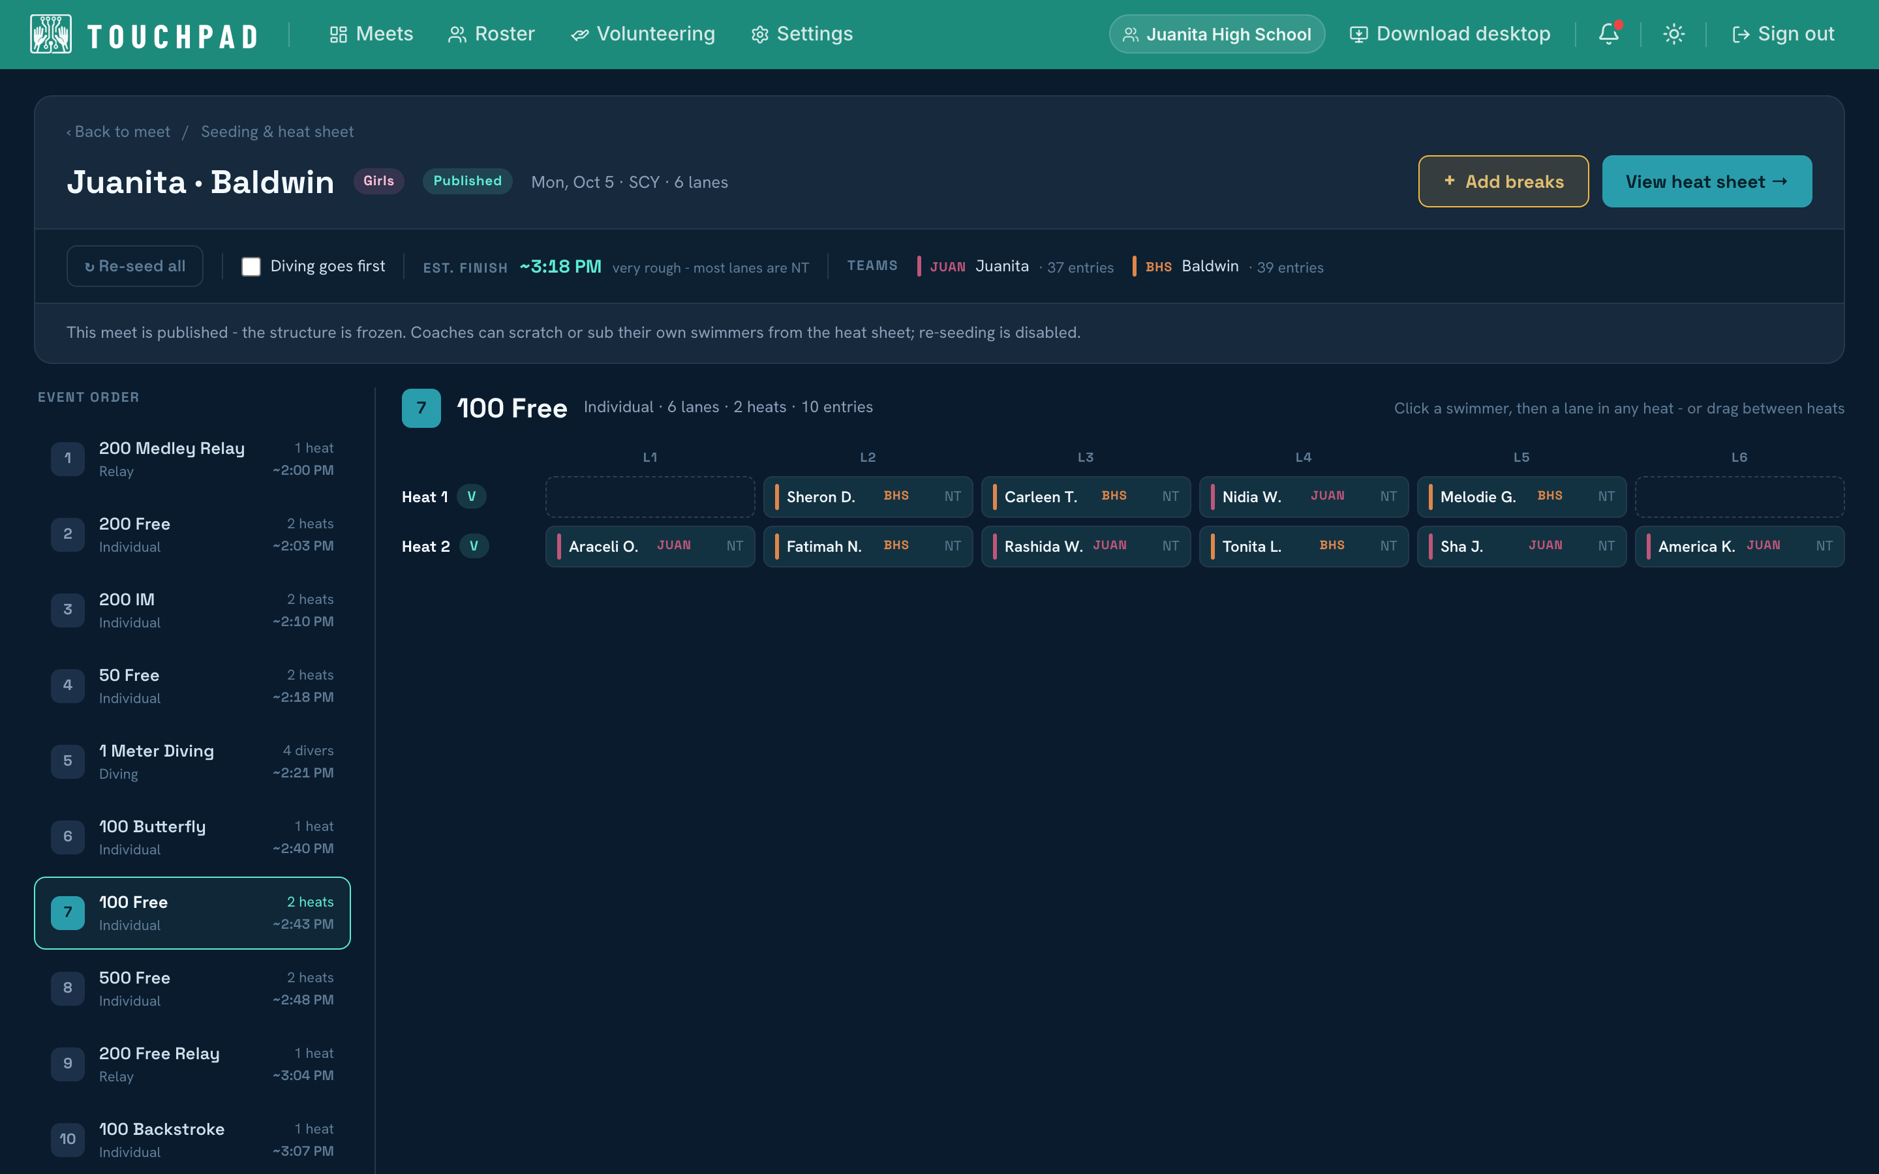Screen dimensions: 1879x1174
Task: Click the BHS Baldwin team entry
Action: (1229, 266)
